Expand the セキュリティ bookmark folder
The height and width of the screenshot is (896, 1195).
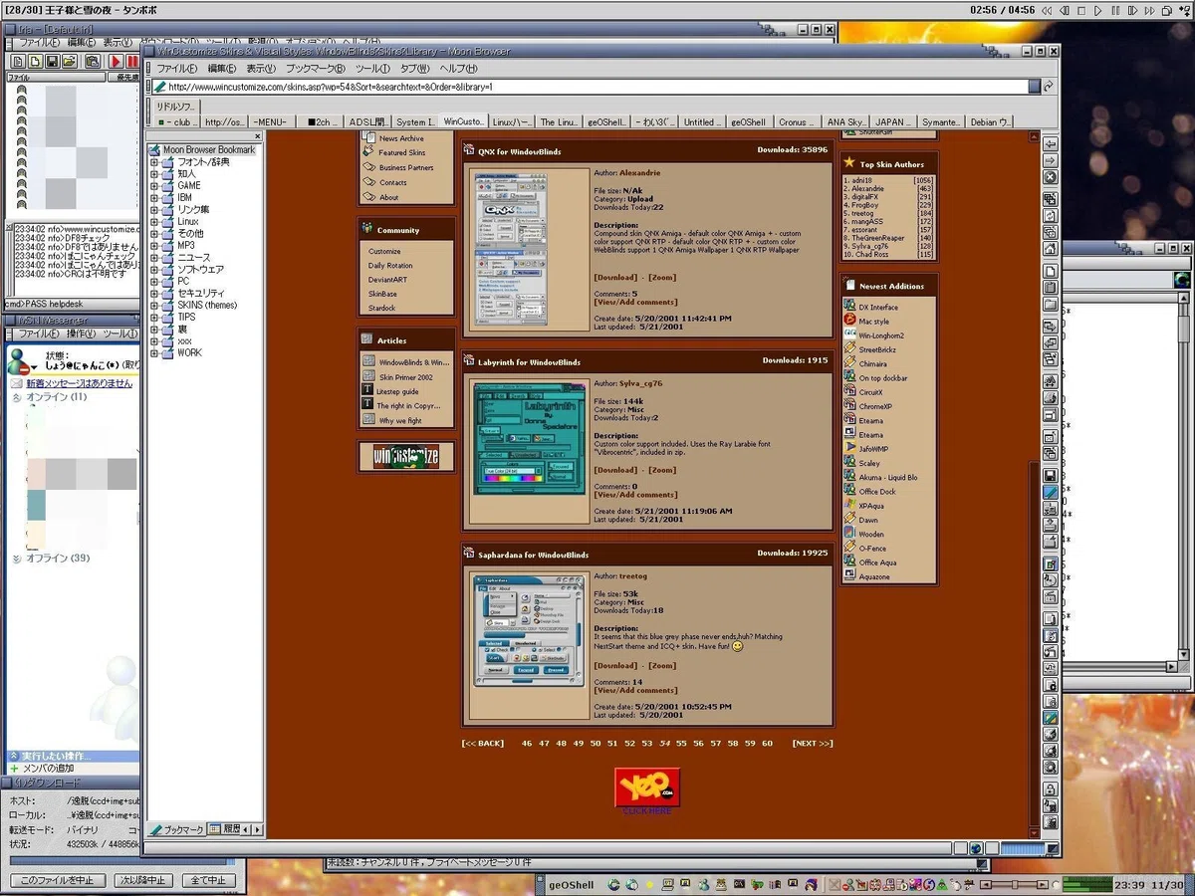(x=155, y=293)
